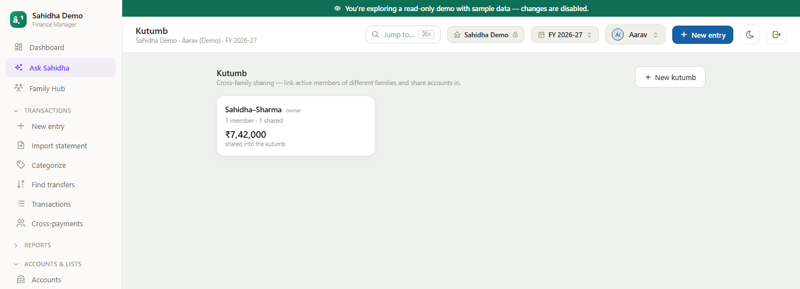This screenshot has width=800, height=289.
Task: Open the Aarav member dropdown
Action: point(636,34)
